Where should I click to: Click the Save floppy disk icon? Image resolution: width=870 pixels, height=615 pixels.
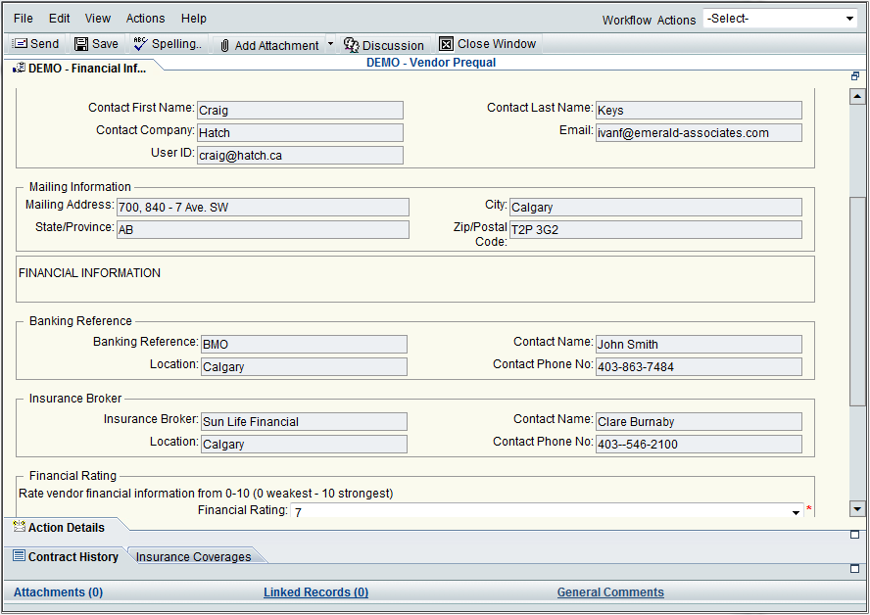[x=81, y=44]
